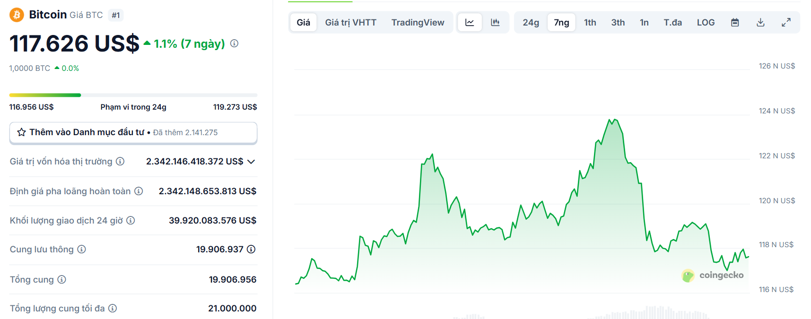Open info icon beside 19.906.937 value
The width and height of the screenshot is (811, 319).
251,249
